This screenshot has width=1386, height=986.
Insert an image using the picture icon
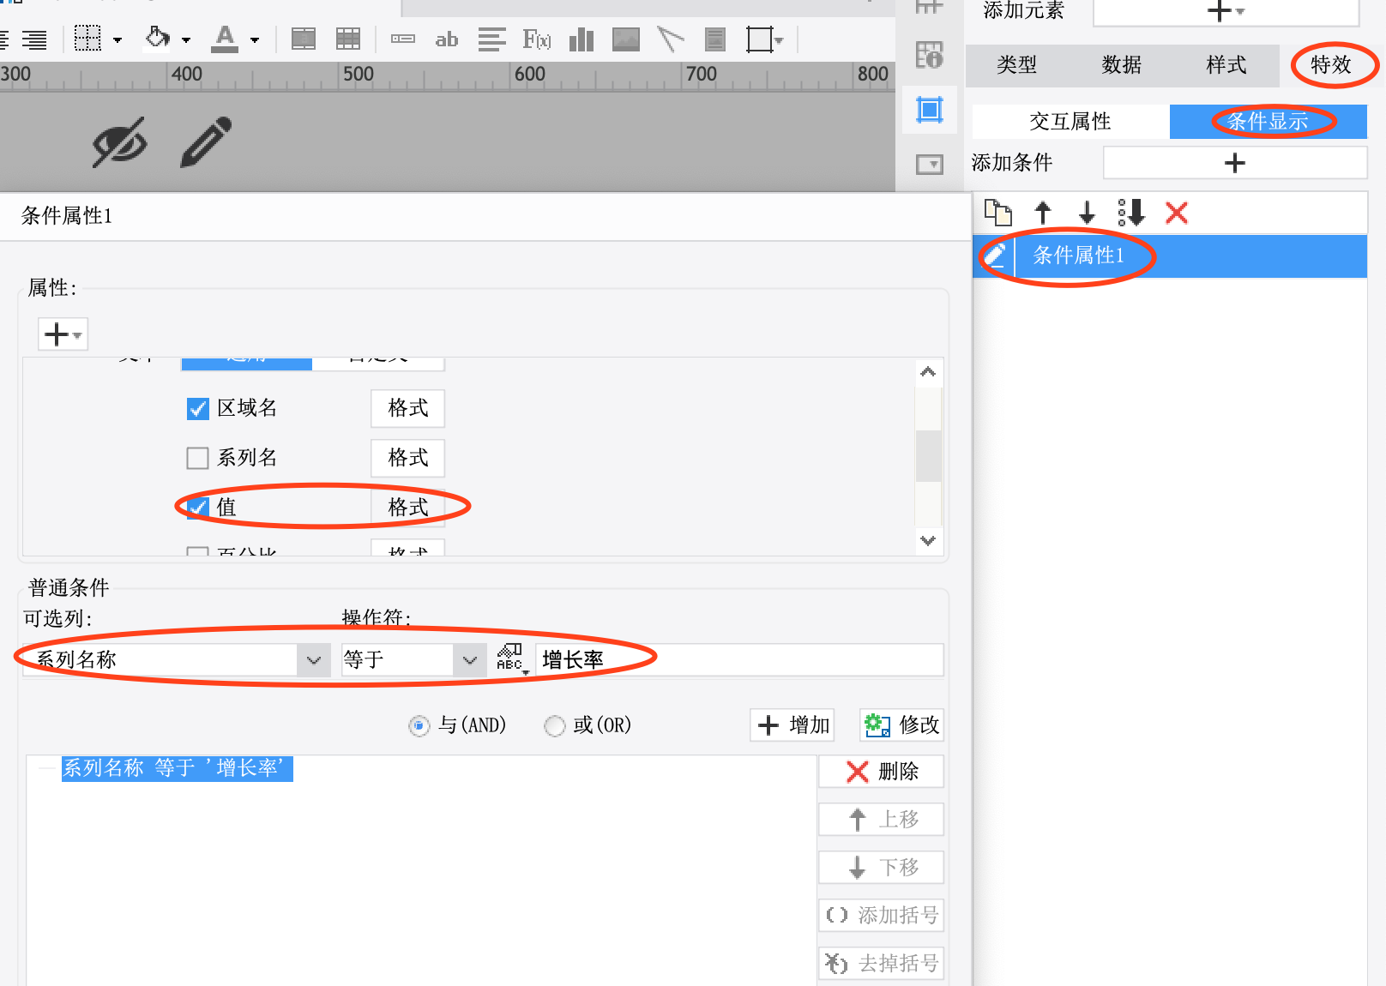[626, 39]
